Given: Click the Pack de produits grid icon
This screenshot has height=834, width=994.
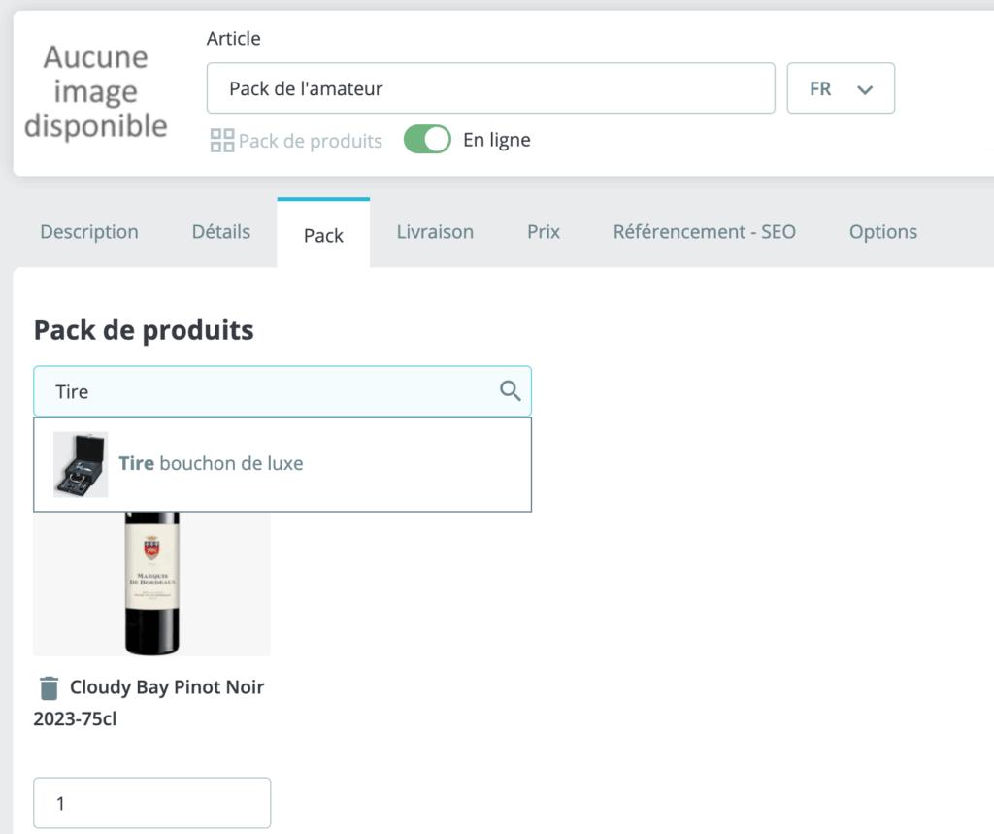Looking at the screenshot, I should tap(222, 141).
